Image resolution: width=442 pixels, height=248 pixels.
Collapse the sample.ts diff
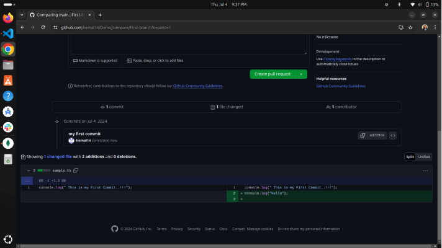(29, 170)
